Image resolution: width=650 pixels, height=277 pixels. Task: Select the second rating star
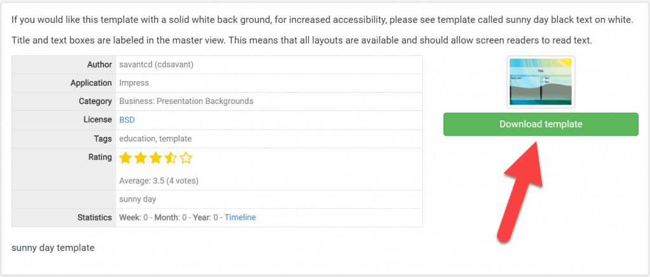[140, 158]
